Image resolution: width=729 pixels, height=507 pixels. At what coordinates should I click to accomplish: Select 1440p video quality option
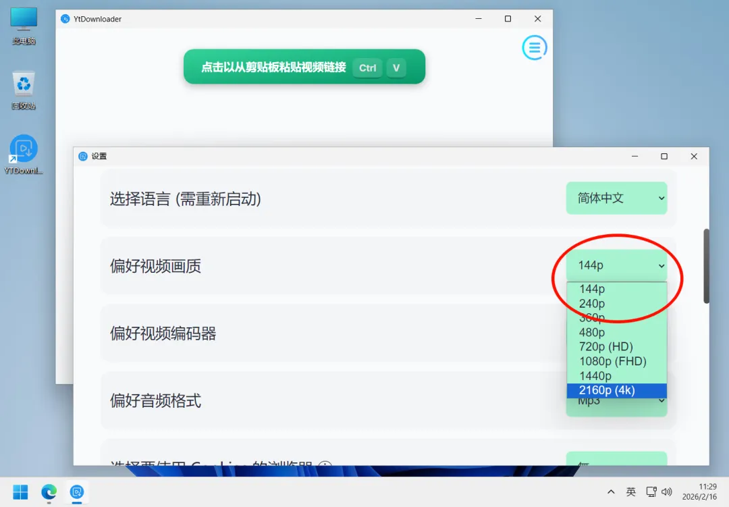coord(595,376)
